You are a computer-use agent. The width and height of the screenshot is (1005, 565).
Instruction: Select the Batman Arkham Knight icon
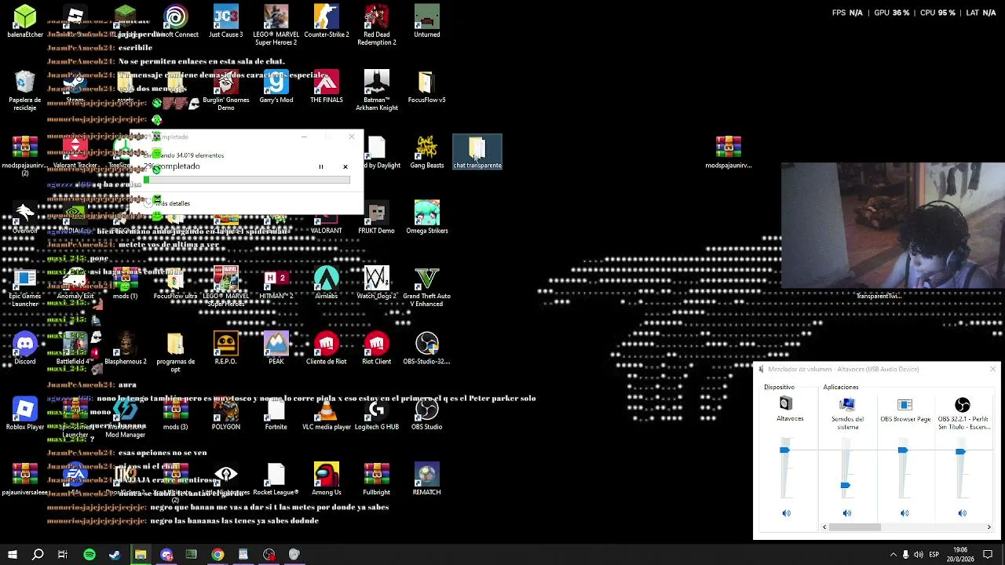tap(377, 90)
